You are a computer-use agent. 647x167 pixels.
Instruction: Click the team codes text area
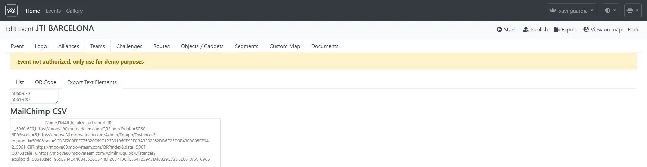pyautogui.click(x=34, y=96)
